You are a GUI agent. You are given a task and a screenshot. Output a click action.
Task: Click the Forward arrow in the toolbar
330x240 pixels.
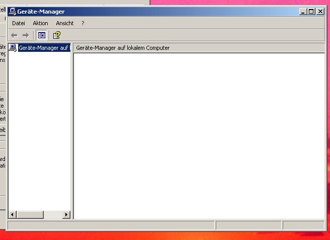tap(26, 35)
